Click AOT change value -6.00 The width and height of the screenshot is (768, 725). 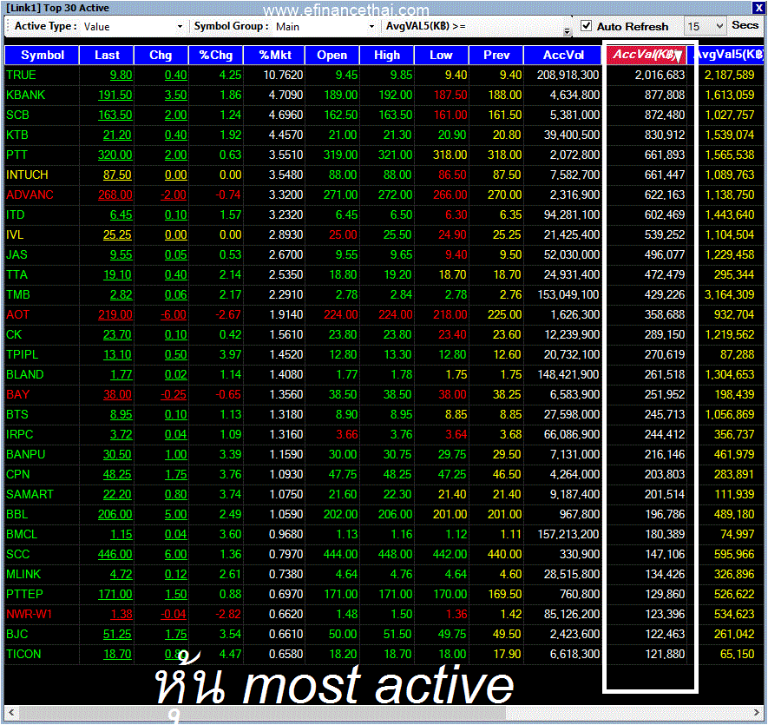point(174,314)
